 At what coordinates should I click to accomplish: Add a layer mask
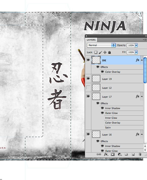[113, 154]
